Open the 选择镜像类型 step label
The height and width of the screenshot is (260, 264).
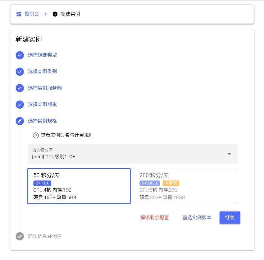point(42,55)
